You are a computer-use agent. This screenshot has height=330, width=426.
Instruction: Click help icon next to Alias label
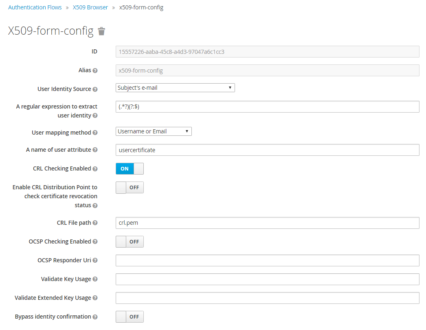coord(95,71)
